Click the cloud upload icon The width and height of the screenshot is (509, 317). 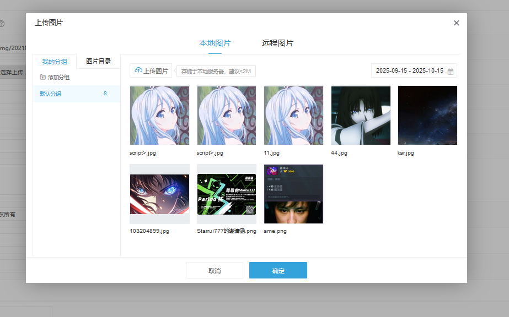pyautogui.click(x=138, y=71)
